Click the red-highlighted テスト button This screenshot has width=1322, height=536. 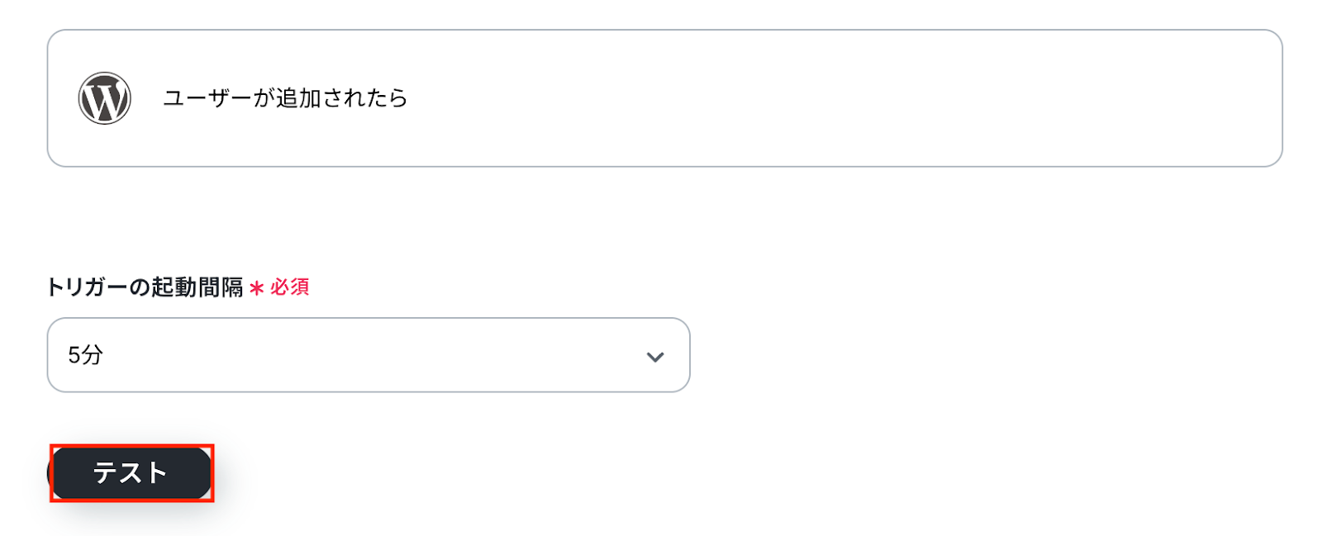point(131,473)
